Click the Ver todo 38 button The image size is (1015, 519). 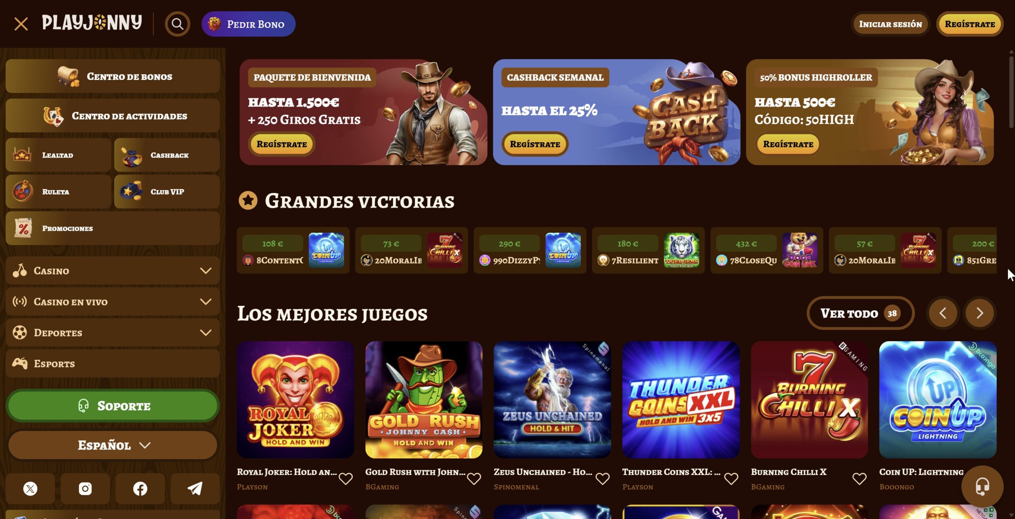click(x=860, y=313)
